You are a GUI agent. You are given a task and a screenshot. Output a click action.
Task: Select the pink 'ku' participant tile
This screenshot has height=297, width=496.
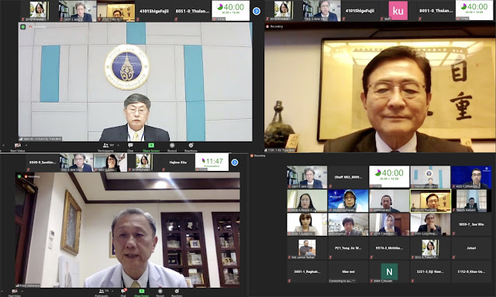click(398, 11)
